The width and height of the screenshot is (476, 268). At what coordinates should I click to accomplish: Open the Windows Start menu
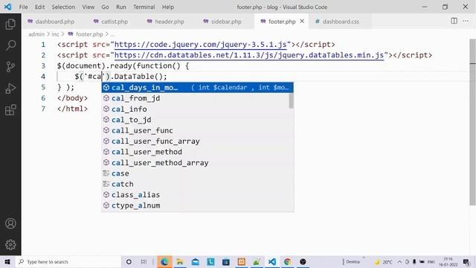pyautogui.click(x=7, y=261)
